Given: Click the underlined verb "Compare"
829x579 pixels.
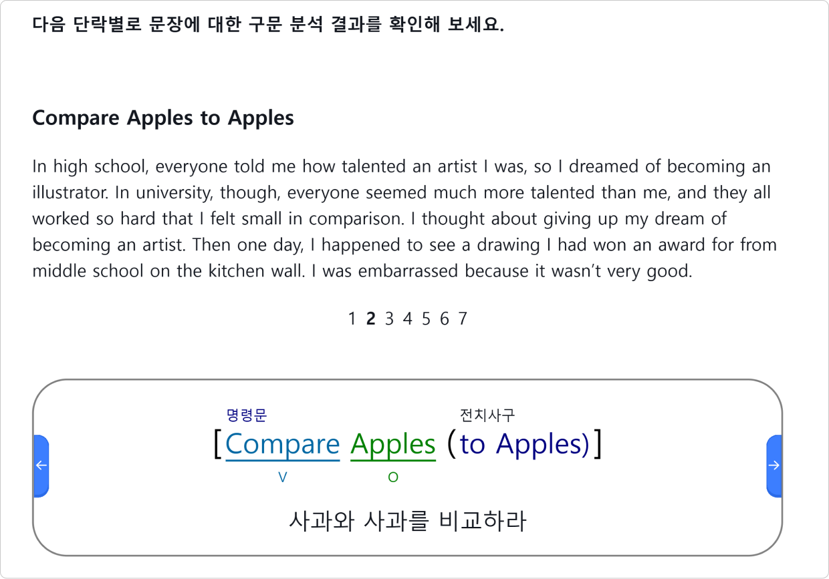Looking at the screenshot, I should [x=283, y=445].
